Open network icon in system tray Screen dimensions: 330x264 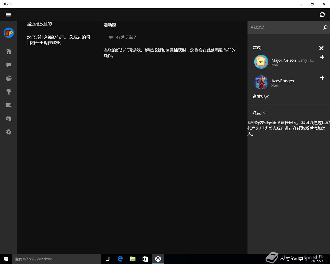(x=288, y=259)
